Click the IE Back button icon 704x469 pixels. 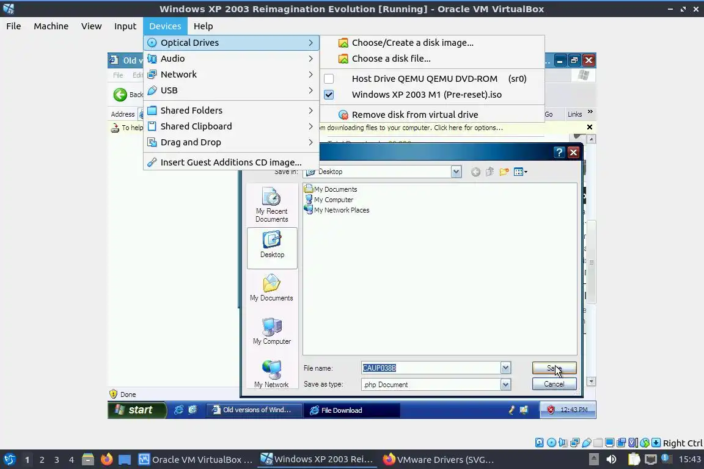[x=120, y=95]
